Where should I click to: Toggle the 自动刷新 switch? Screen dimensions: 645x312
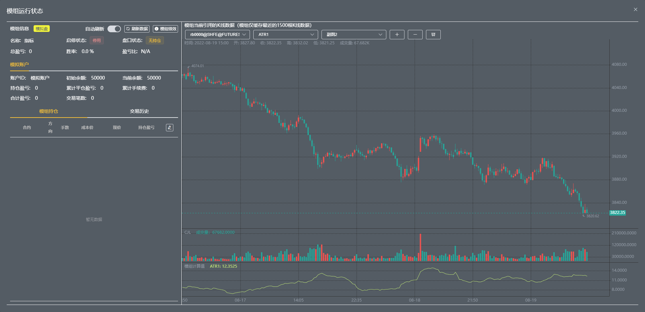pyautogui.click(x=114, y=29)
